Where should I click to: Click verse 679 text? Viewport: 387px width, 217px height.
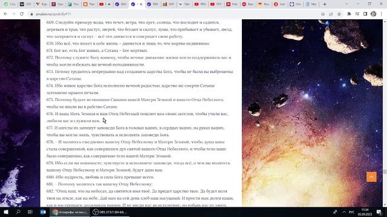coord(138,166)
